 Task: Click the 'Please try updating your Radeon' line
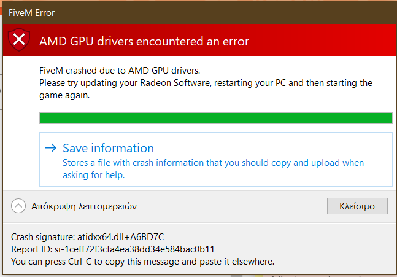coord(205,82)
